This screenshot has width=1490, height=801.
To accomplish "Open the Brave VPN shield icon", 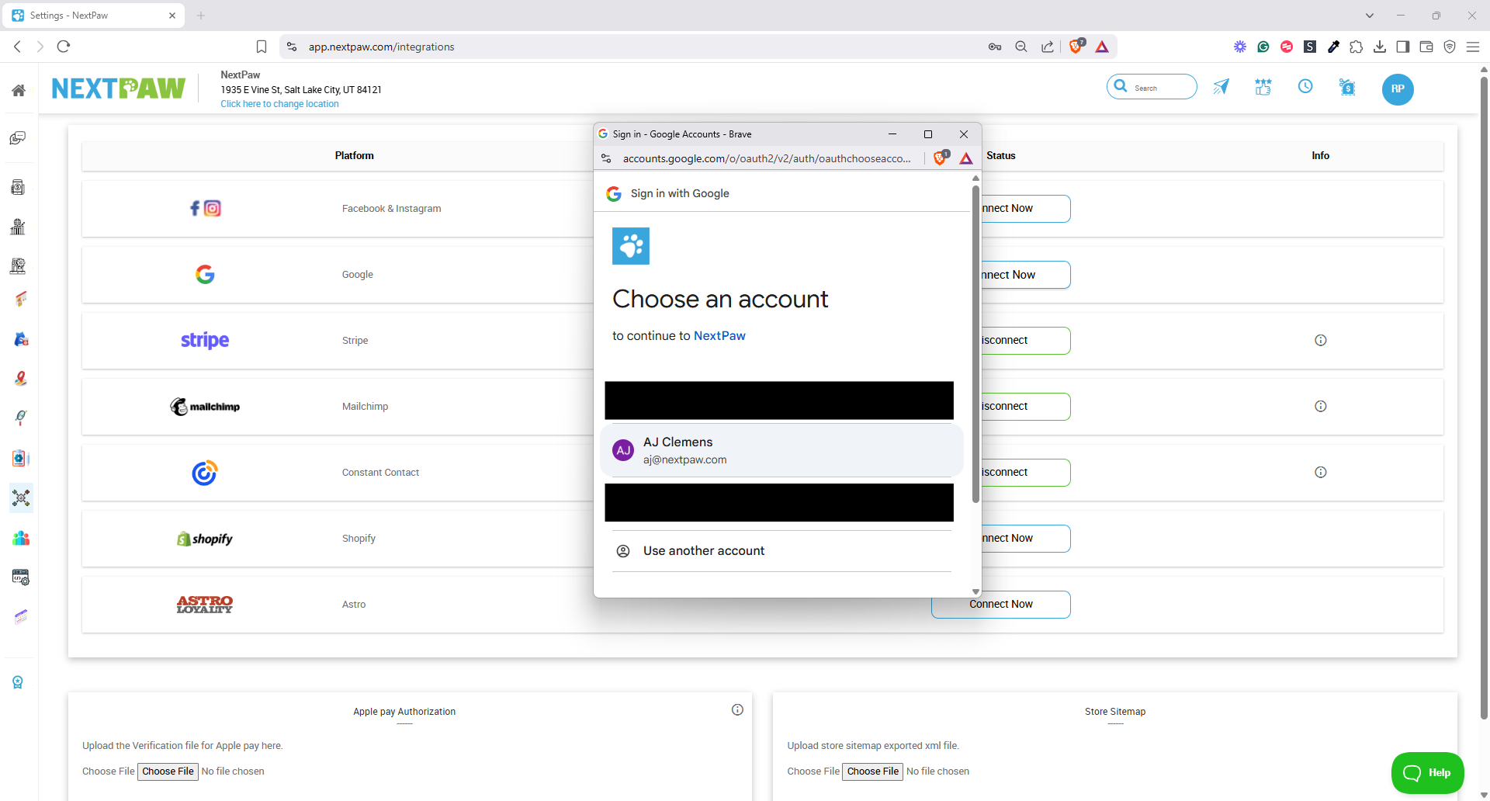I will 1450,47.
